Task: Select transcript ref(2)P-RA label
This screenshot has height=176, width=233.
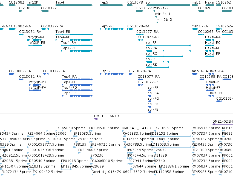Action: pos(36,37)
